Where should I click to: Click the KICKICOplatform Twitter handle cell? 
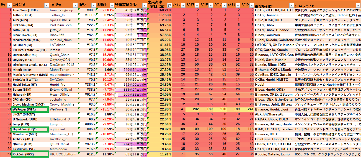(x=64, y=154)
